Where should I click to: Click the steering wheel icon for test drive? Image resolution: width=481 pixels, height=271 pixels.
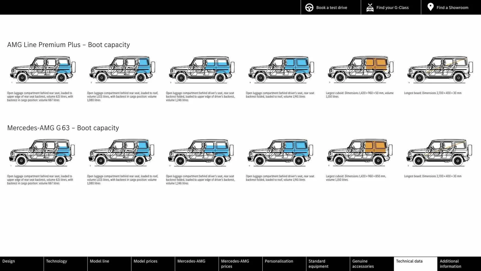(x=309, y=7)
